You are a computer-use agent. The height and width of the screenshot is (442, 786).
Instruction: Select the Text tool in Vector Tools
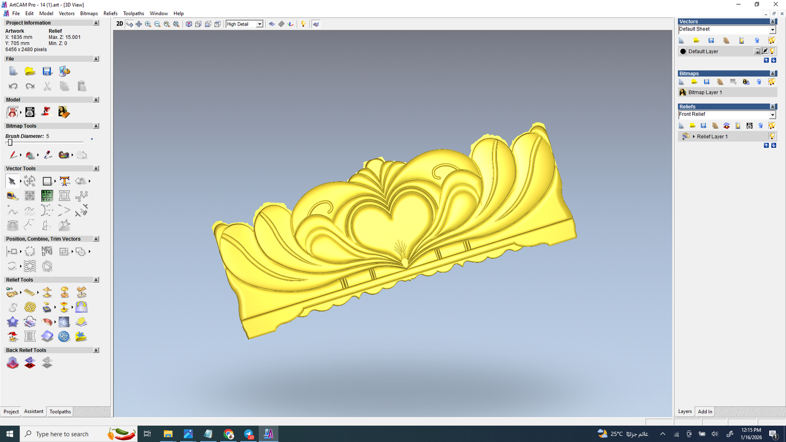[x=64, y=181]
